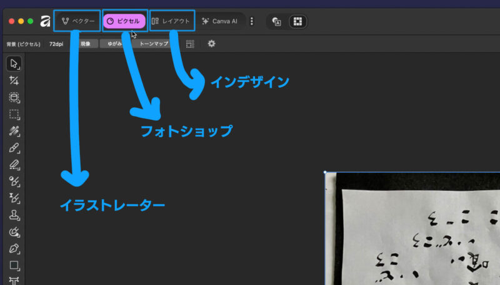Switch to the ピクセル tab
Image resolution: width=500 pixels, height=285 pixels.
124,21
